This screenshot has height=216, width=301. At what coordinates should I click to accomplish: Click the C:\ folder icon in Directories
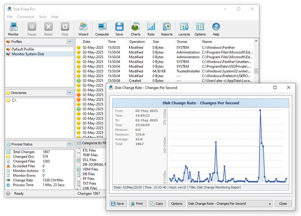8,100
